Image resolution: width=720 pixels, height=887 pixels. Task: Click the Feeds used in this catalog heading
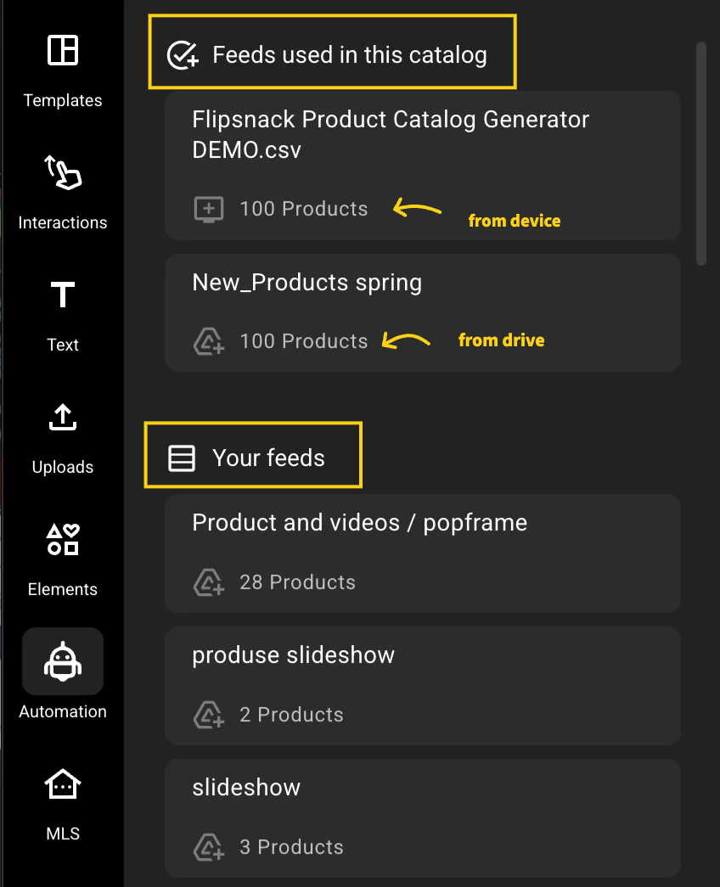point(349,53)
